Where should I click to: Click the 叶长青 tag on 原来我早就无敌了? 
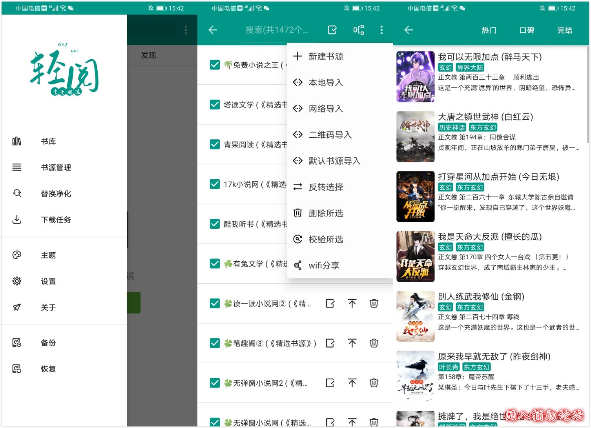pyautogui.click(x=449, y=367)
